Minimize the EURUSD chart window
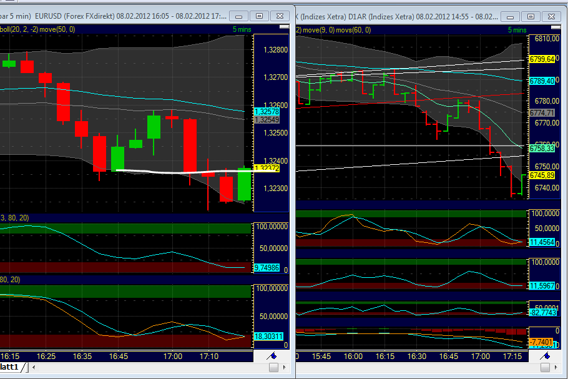This screenshot has height=379, width=568. (x=238, y=16)
